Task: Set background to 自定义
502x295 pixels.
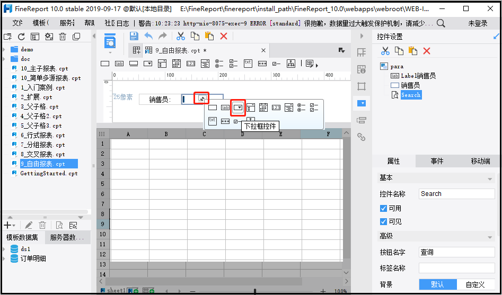Action: (x=475, y=284)
